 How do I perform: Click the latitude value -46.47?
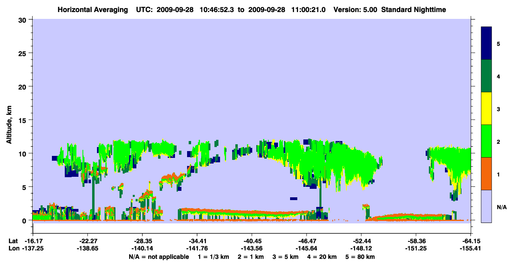306,241
